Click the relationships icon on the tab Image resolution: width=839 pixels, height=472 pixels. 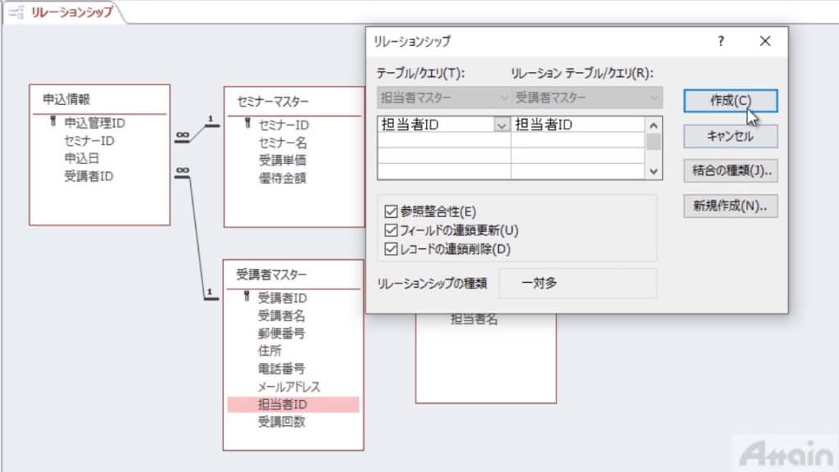click(x=16, y=12)
